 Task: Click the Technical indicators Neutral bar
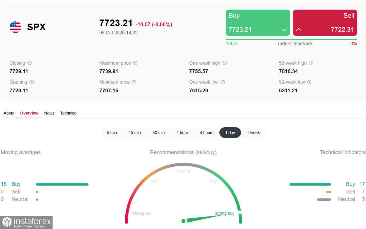324,200
